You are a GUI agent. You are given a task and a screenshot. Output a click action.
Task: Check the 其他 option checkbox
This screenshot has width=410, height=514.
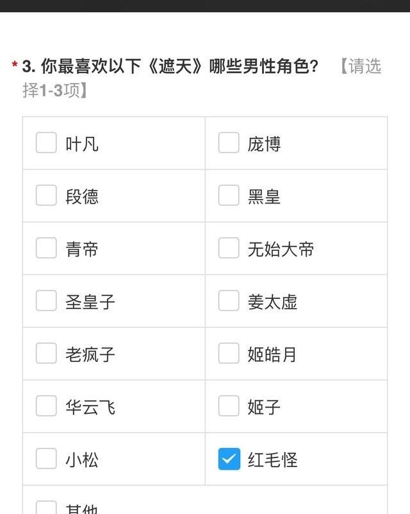pyautogui.click(x=46, y=508)
